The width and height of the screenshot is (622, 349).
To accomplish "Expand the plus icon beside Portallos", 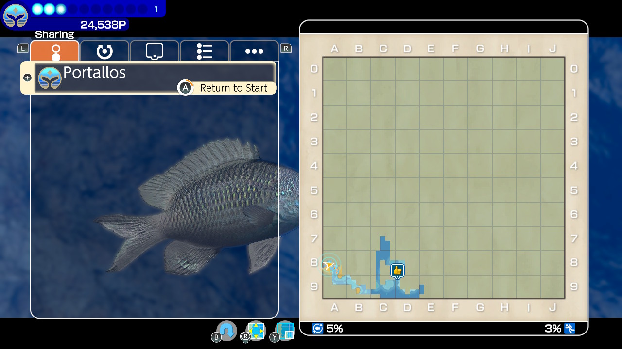I will (x=27, y=78).
